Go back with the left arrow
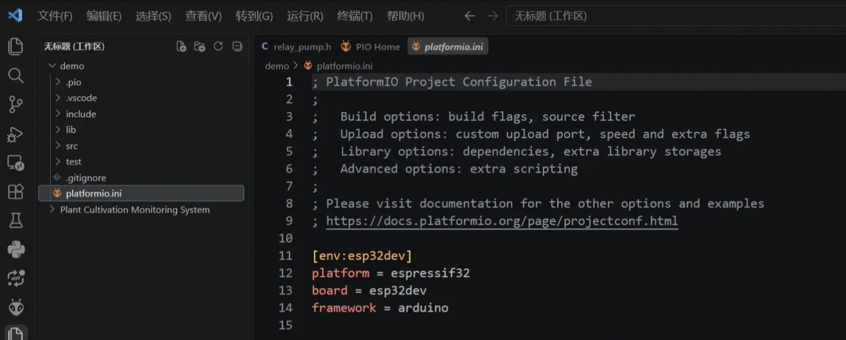The image size is (846, 340). click(470, 16)
